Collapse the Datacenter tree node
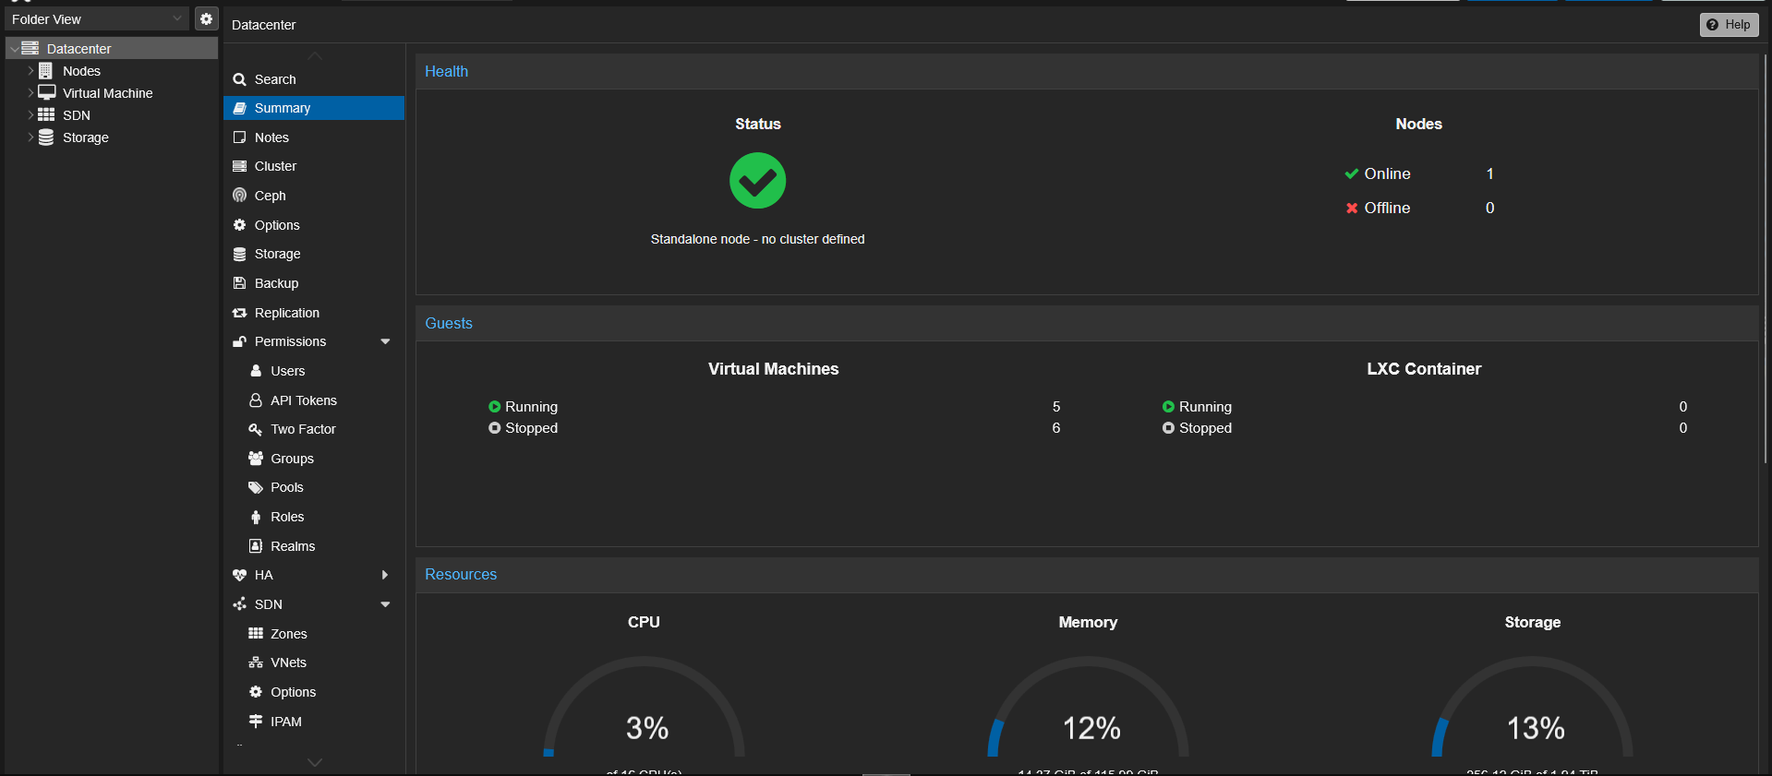The width and height of the screenshot is (1772, 776). tap(14, 49)
